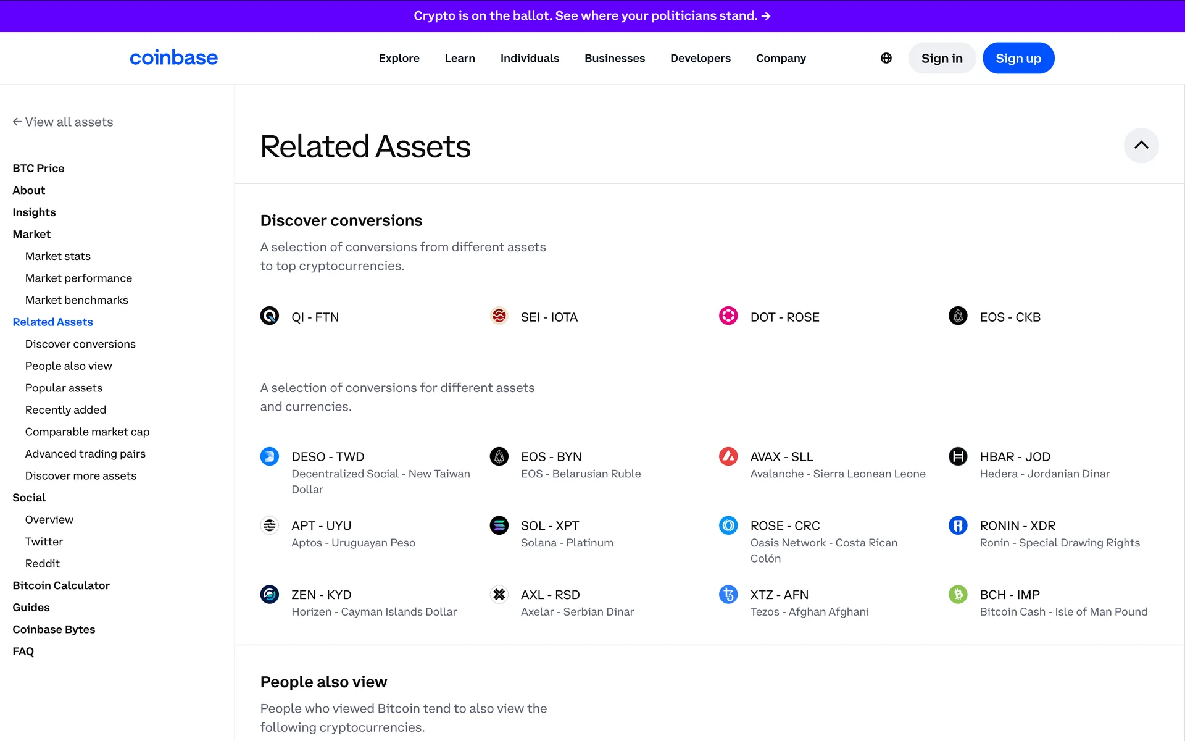The height and width of the screenshot is (741, 1185).
Task: Click the Tezos XTZ blue logo icon
Action: pyautogui.click(x=728, y=595)
